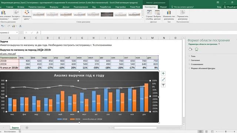
Task: Click the Вход sign-in link
Action: pos(219,7)
